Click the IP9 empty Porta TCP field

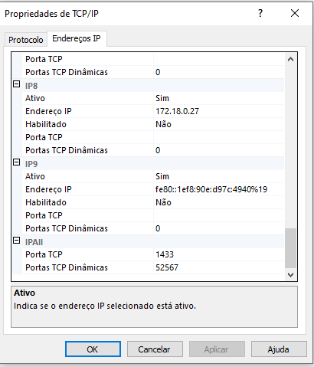click(x=219, y=215)
